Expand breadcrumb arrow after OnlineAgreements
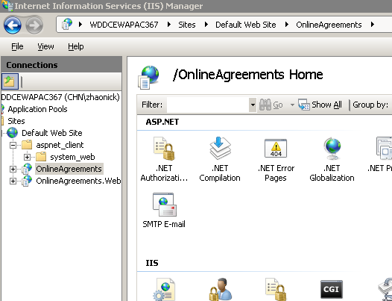The width and height of the screenshot is (392, 301). [x=373, y=25]
